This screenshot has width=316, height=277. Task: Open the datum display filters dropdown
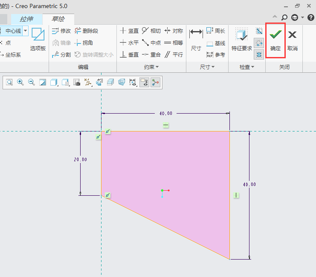tap(88, 83)
